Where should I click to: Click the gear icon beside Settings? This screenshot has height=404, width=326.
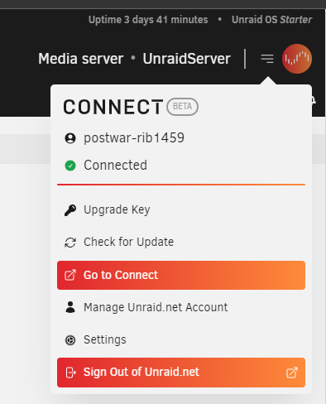pyautogui.click(x=70, y=340)
